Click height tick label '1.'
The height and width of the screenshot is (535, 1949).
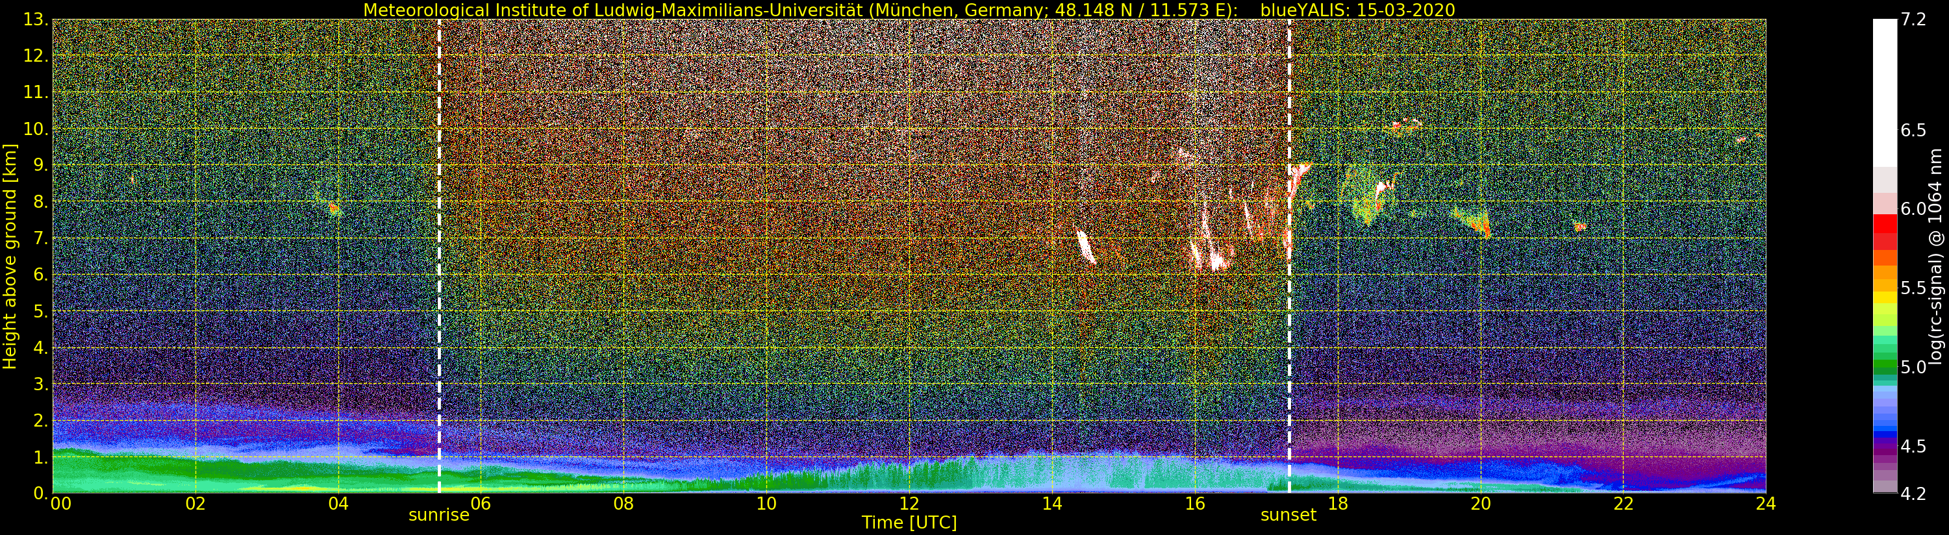click(41, 457)
